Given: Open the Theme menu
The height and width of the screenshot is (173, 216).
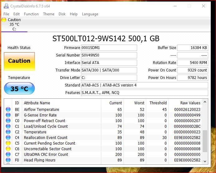Looking at the screenshot, I should click(x=49, y=14).
